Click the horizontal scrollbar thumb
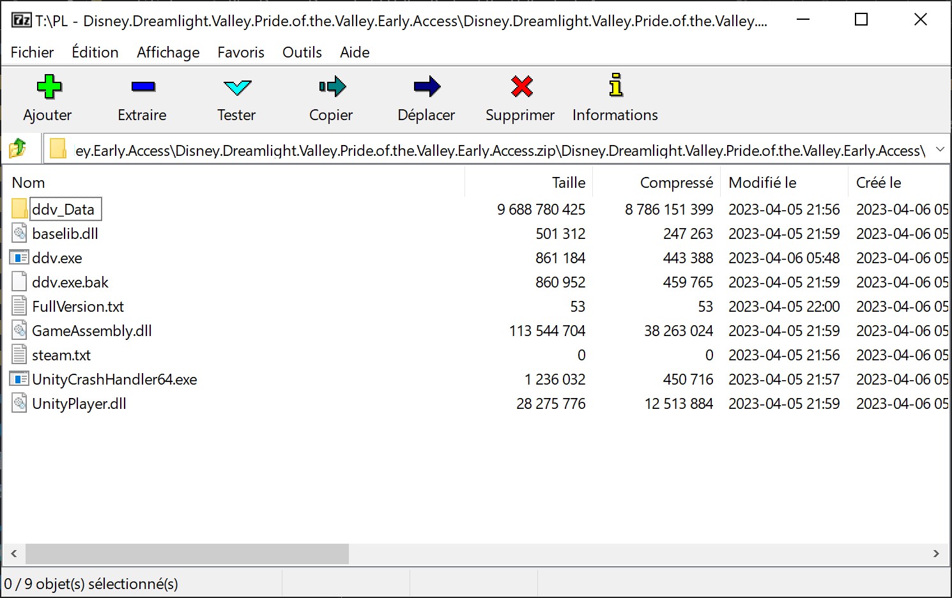Screen dimensions: 952x598 tap(187, 554)
